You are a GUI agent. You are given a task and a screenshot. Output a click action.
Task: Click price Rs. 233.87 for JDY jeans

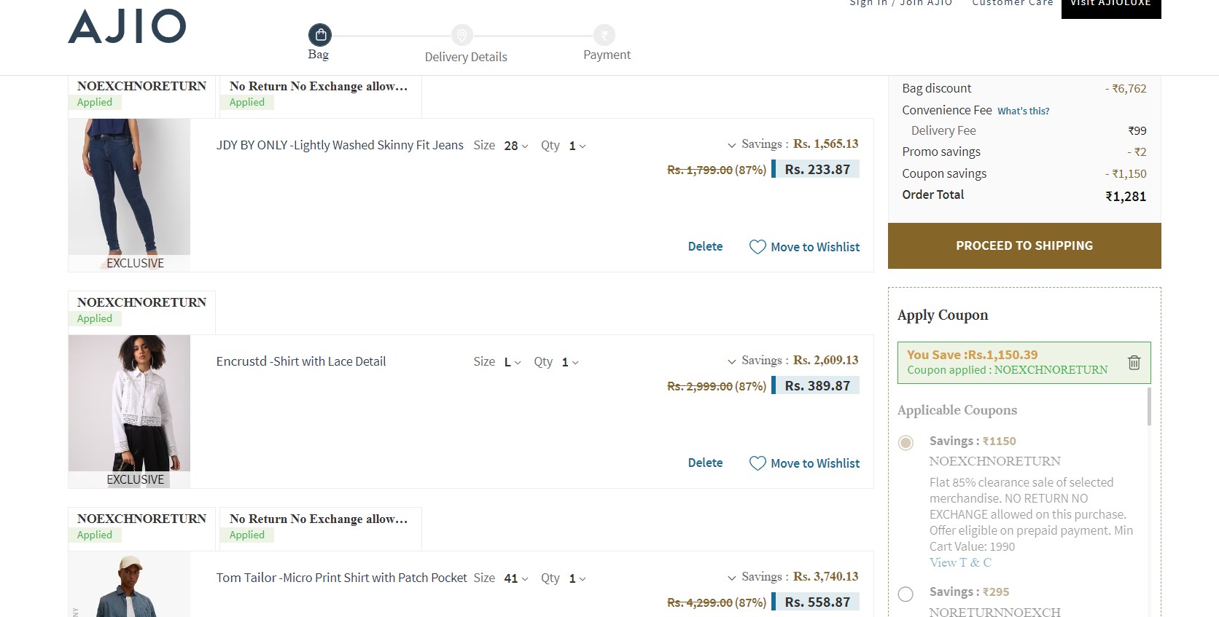[x=817, y=170]
